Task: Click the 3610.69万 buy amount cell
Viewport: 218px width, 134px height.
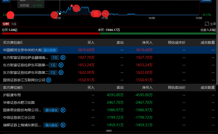Action: coord(86,50)
